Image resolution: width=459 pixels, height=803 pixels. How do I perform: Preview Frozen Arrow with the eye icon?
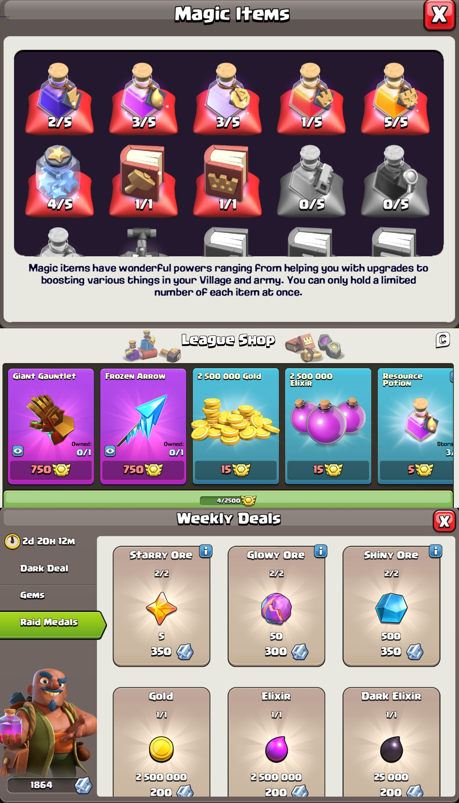(x=110, y=451)
